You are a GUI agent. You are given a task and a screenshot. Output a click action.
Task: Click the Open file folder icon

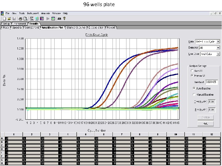[x=9, y=19]
